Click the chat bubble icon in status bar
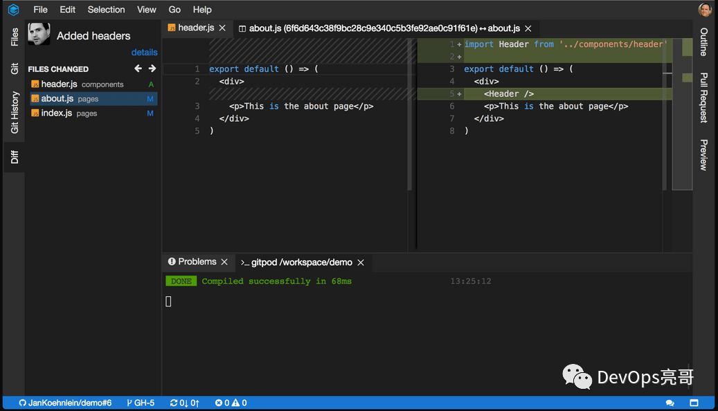 pyautogui.click(x=670, y=403)
